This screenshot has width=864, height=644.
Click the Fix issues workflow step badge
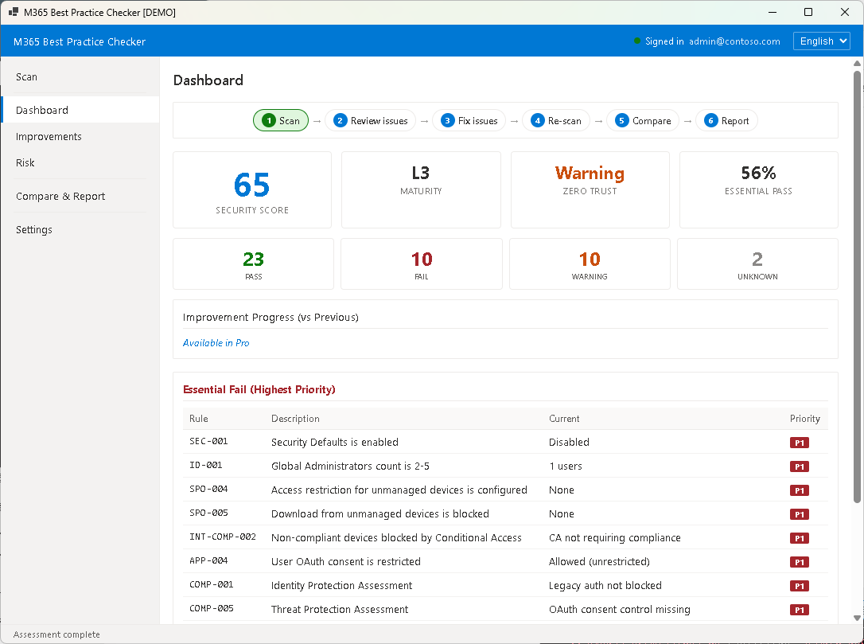pos(469,120)
